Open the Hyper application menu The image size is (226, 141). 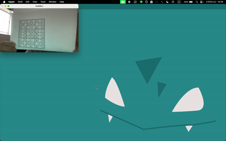[12, 2]
